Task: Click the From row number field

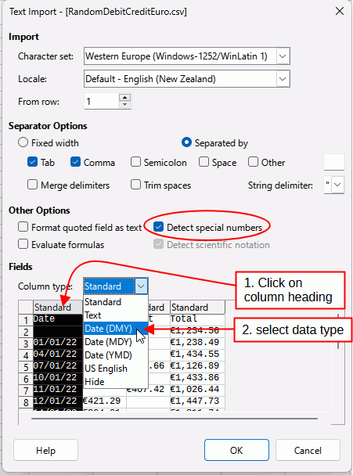Action: tap(102, 101)
